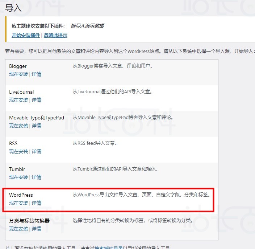Click description 从RSS feed导入文章
The width and height of the screenshot is (255, 249).
(x=95, y=143)
